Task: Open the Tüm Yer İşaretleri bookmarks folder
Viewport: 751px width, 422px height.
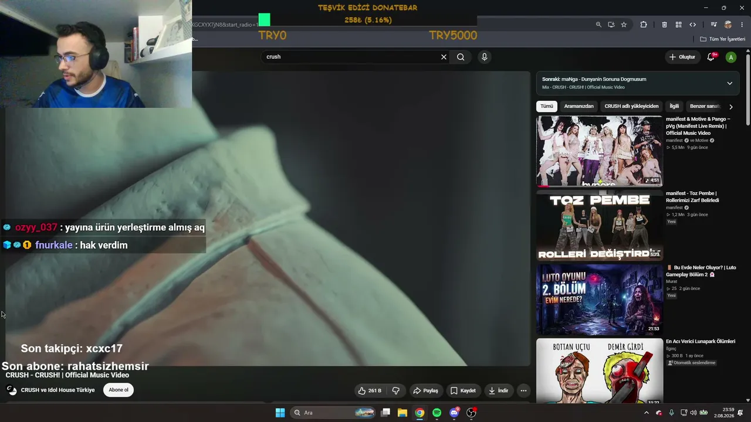Action: 723,39
